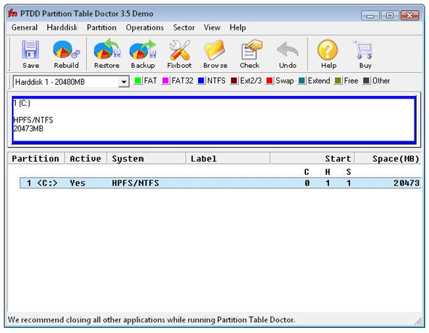The width and height of the screenshot is (429, 333).
Task: Click the green FAT legend swatch
Action: pos(138,81)
